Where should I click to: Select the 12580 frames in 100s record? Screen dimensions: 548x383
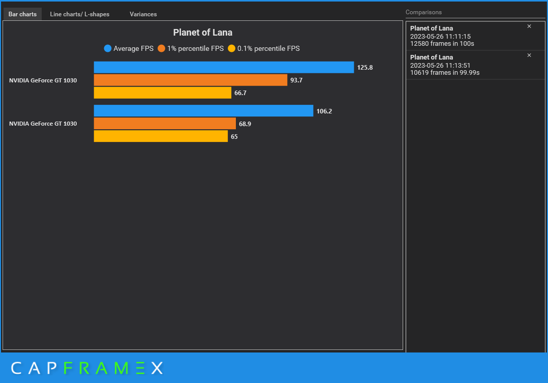click(475, 36)
